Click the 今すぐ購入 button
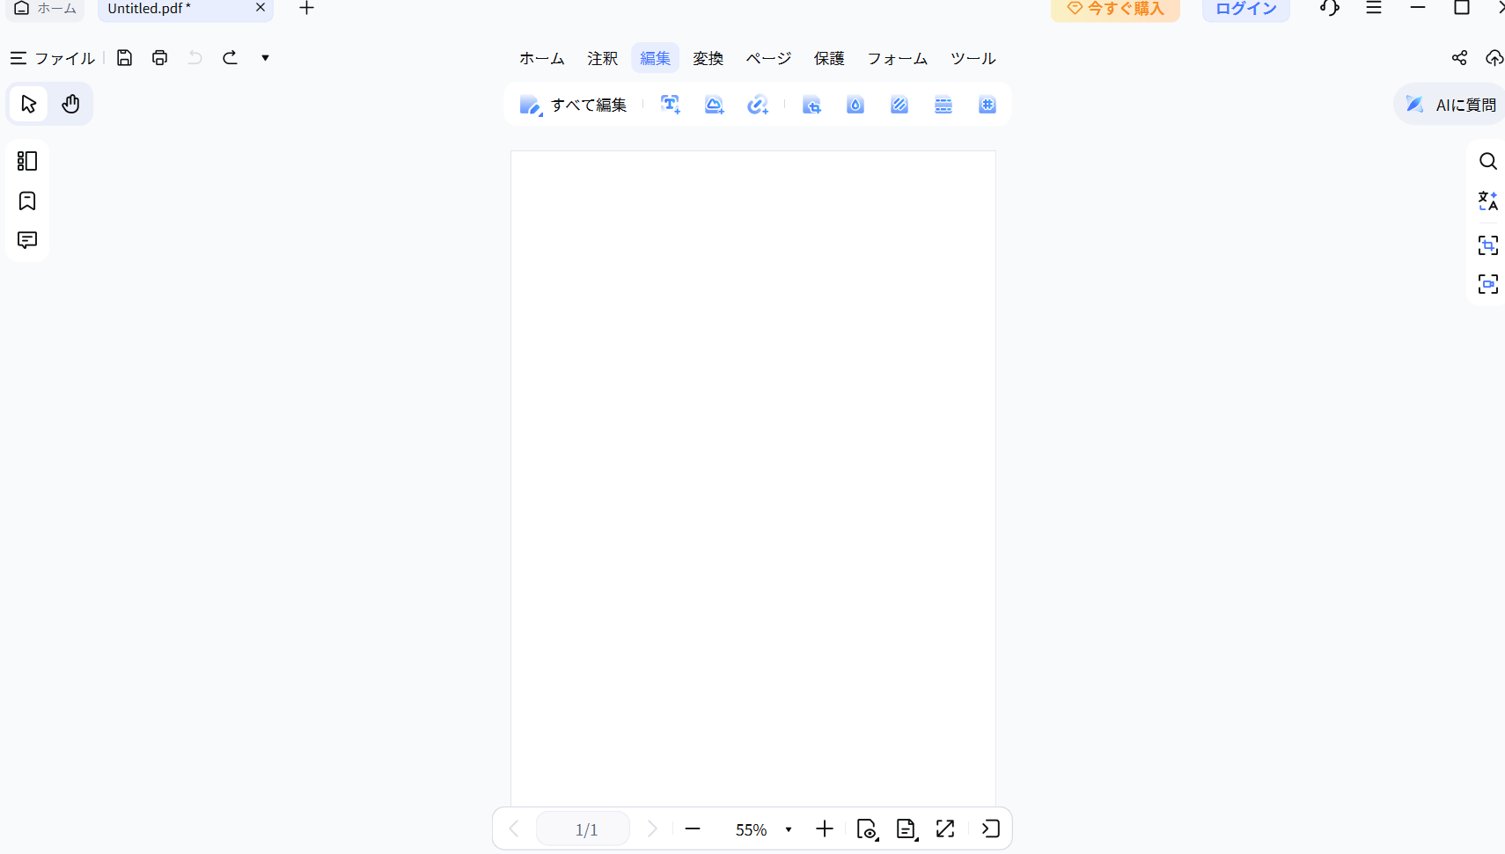The width and height of the screenshot is (1505, 854). click(x=1115, y=8)
